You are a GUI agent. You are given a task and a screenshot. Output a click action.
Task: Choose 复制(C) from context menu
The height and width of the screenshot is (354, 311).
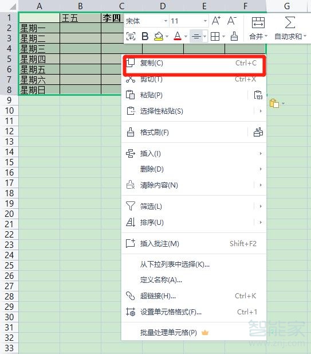pos(194,63)
